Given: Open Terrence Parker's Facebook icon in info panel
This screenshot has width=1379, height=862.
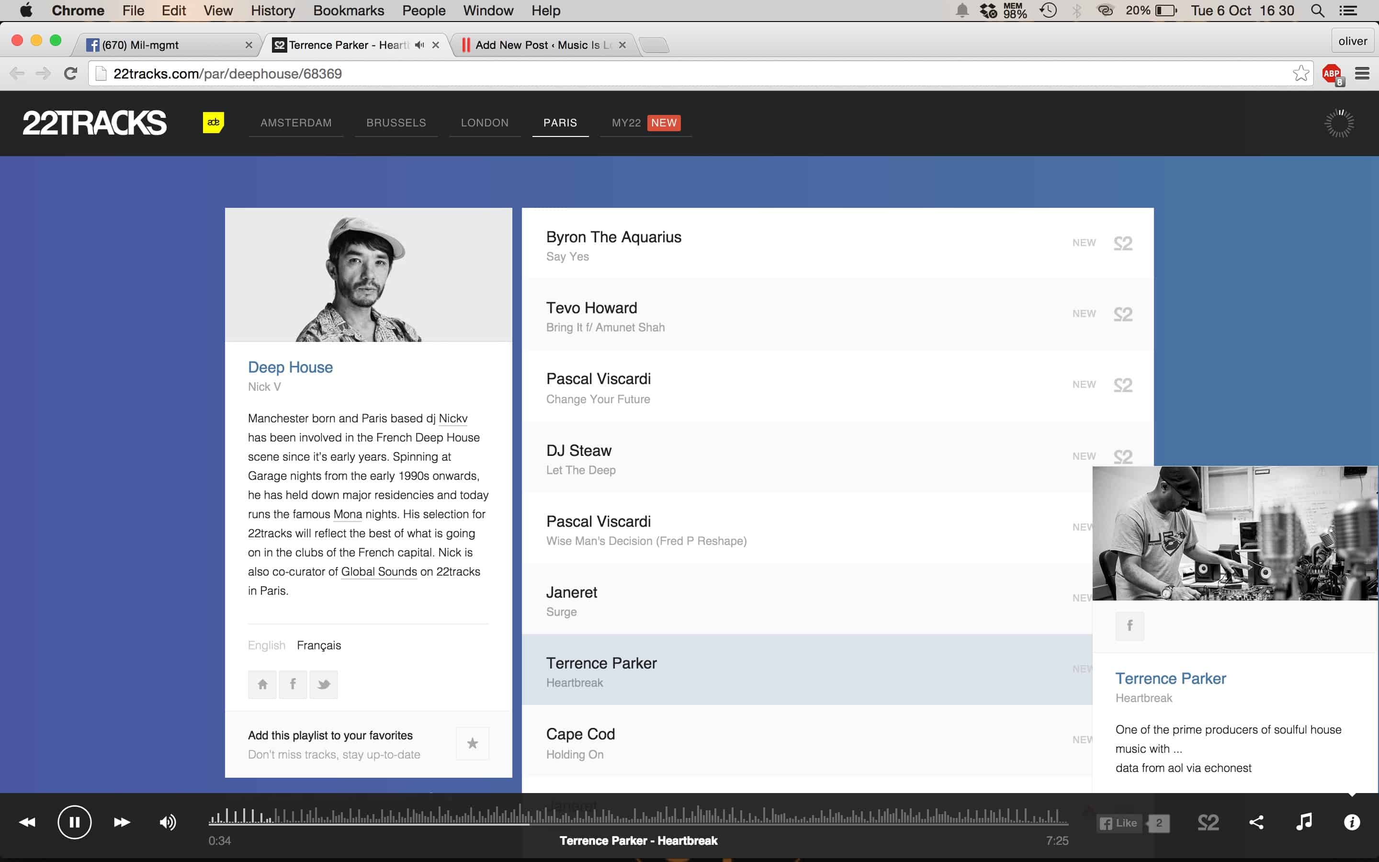Looking at the screenshot, I should (x=1130, y=626).
